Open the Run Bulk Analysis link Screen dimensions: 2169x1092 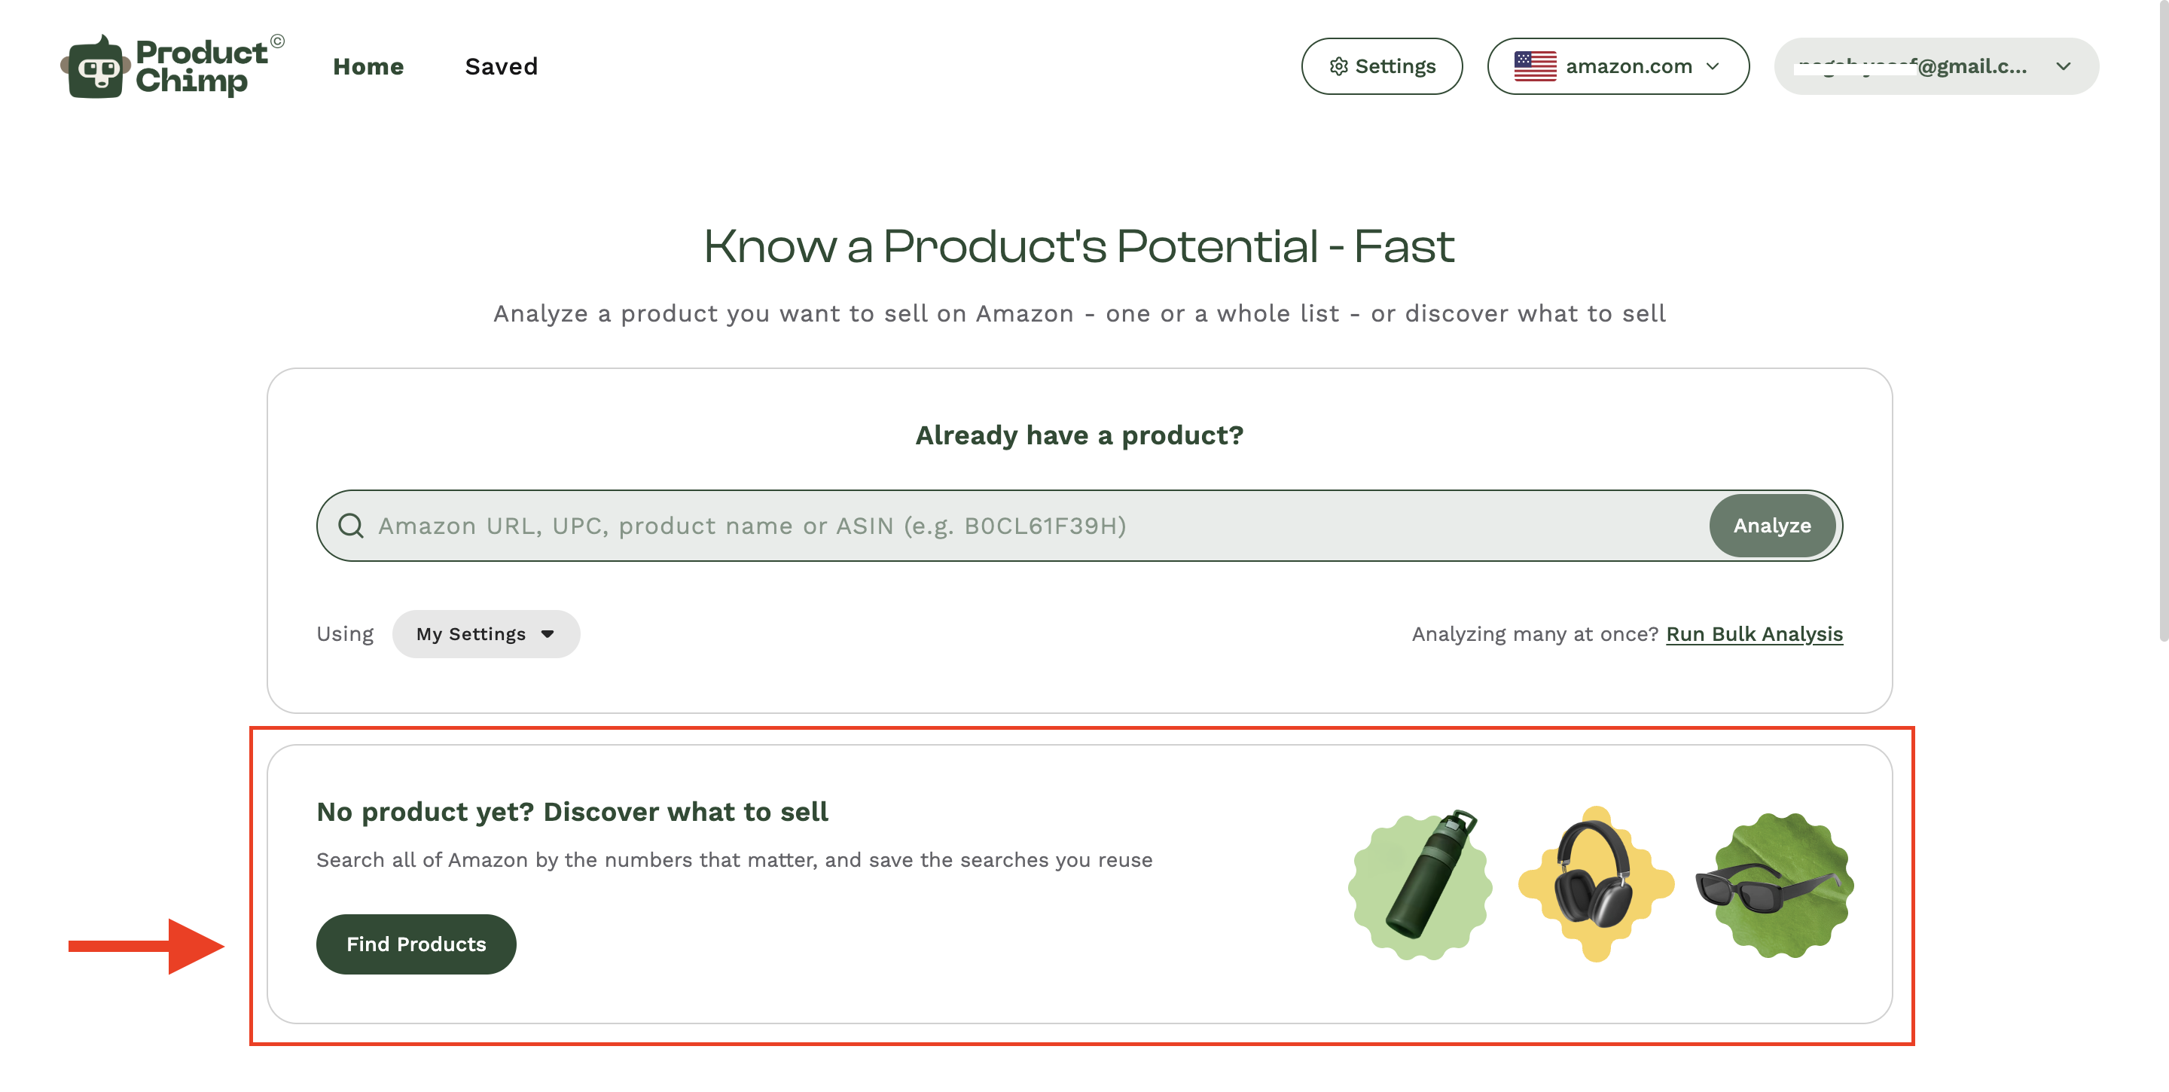tap(1754, 634)
